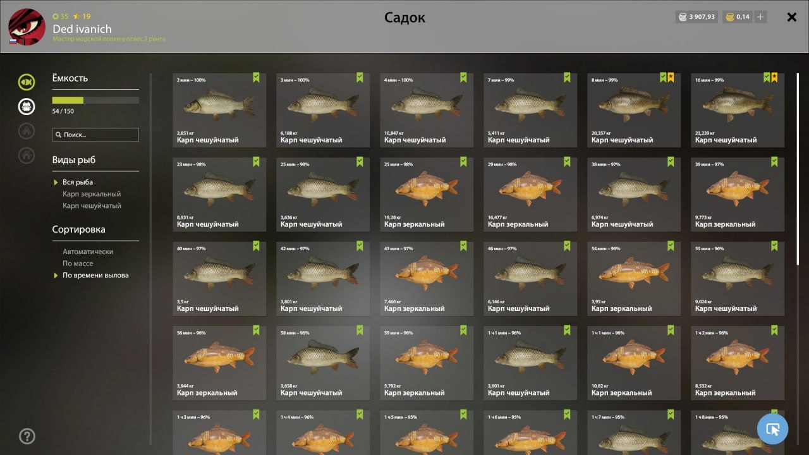Open the dimmed tent icon in sidebar
The width and height of the screenshot is (809, 455).
coord(27,131)
